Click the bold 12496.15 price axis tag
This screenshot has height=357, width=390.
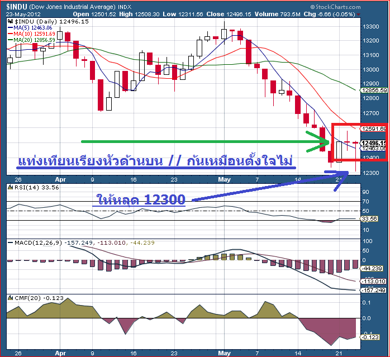374,143
